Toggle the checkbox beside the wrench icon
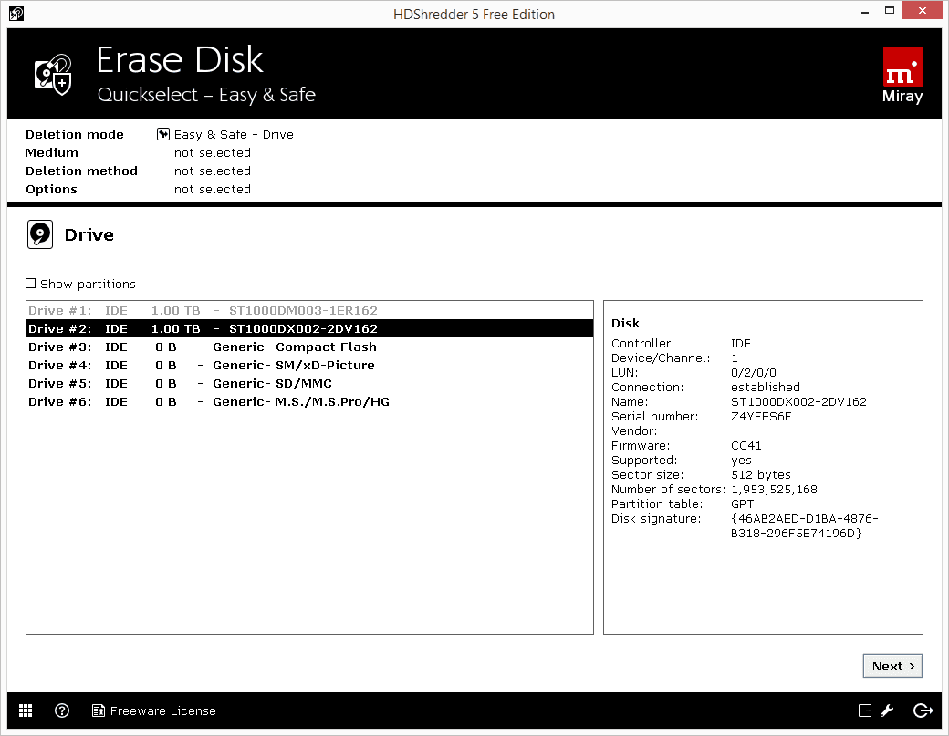949x736 pixels. [x=864, y=710]
